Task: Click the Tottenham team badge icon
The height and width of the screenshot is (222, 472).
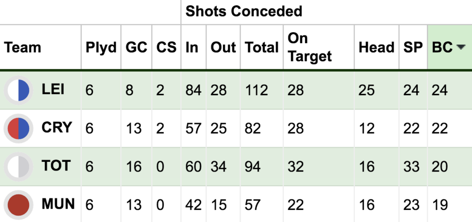Action: coord(19,166)
